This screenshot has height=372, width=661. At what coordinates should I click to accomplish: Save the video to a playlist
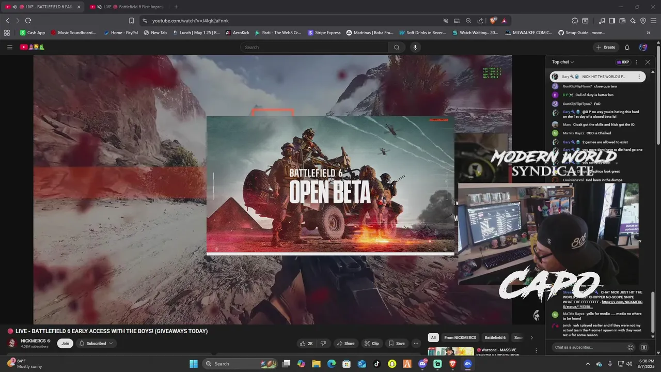[397, 343]
